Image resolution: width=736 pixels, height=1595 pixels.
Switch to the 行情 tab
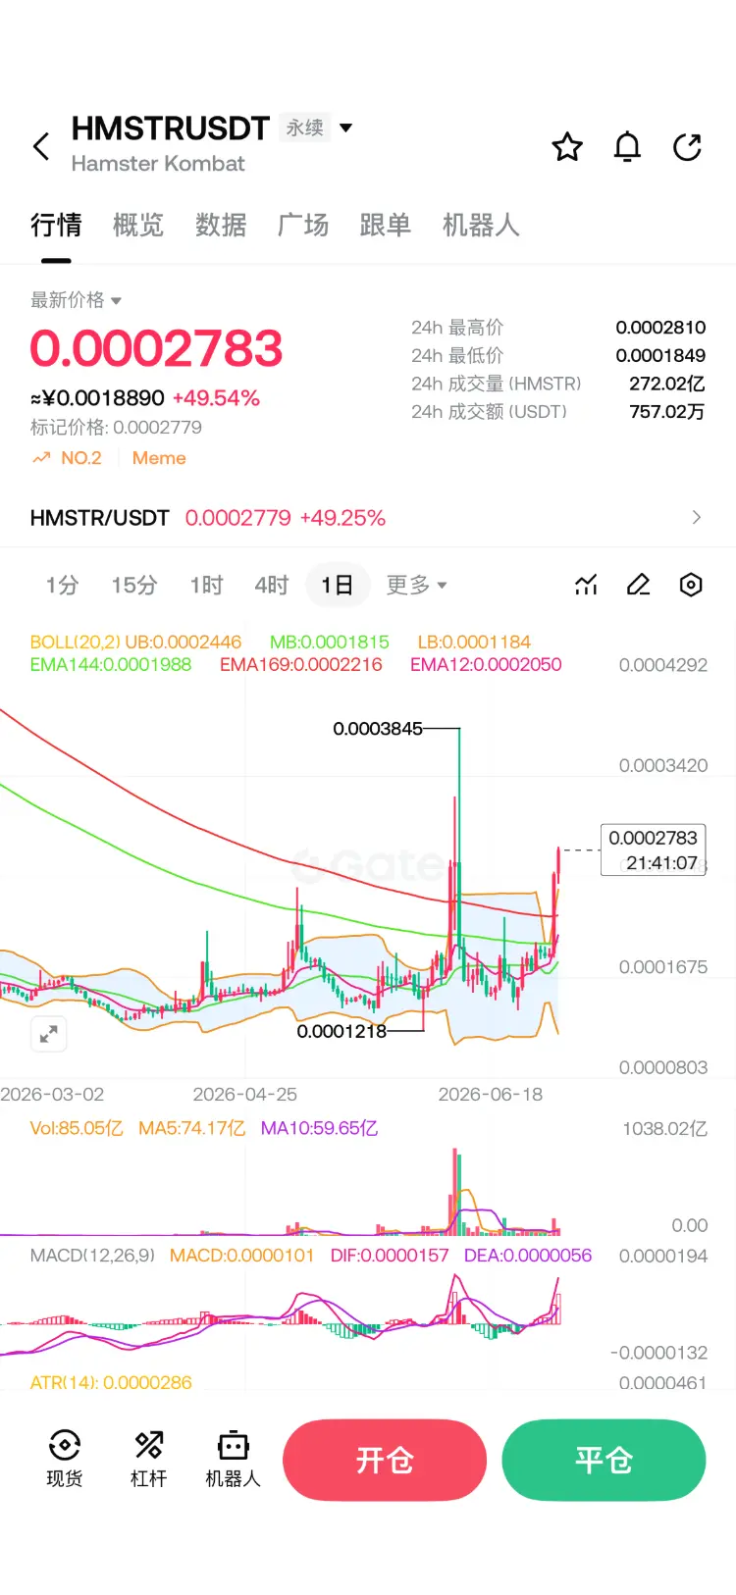(56, 226)
